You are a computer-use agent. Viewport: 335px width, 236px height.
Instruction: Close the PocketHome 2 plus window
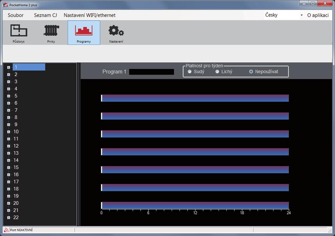click(325, 3)
